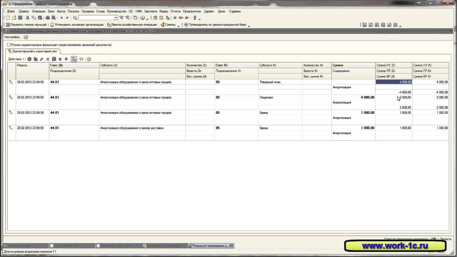Viewport: 457px width, 257px height.
Task: Click Ввести хозяйственную операцию button
Action: pyautogui.click(x=132, y=25)
